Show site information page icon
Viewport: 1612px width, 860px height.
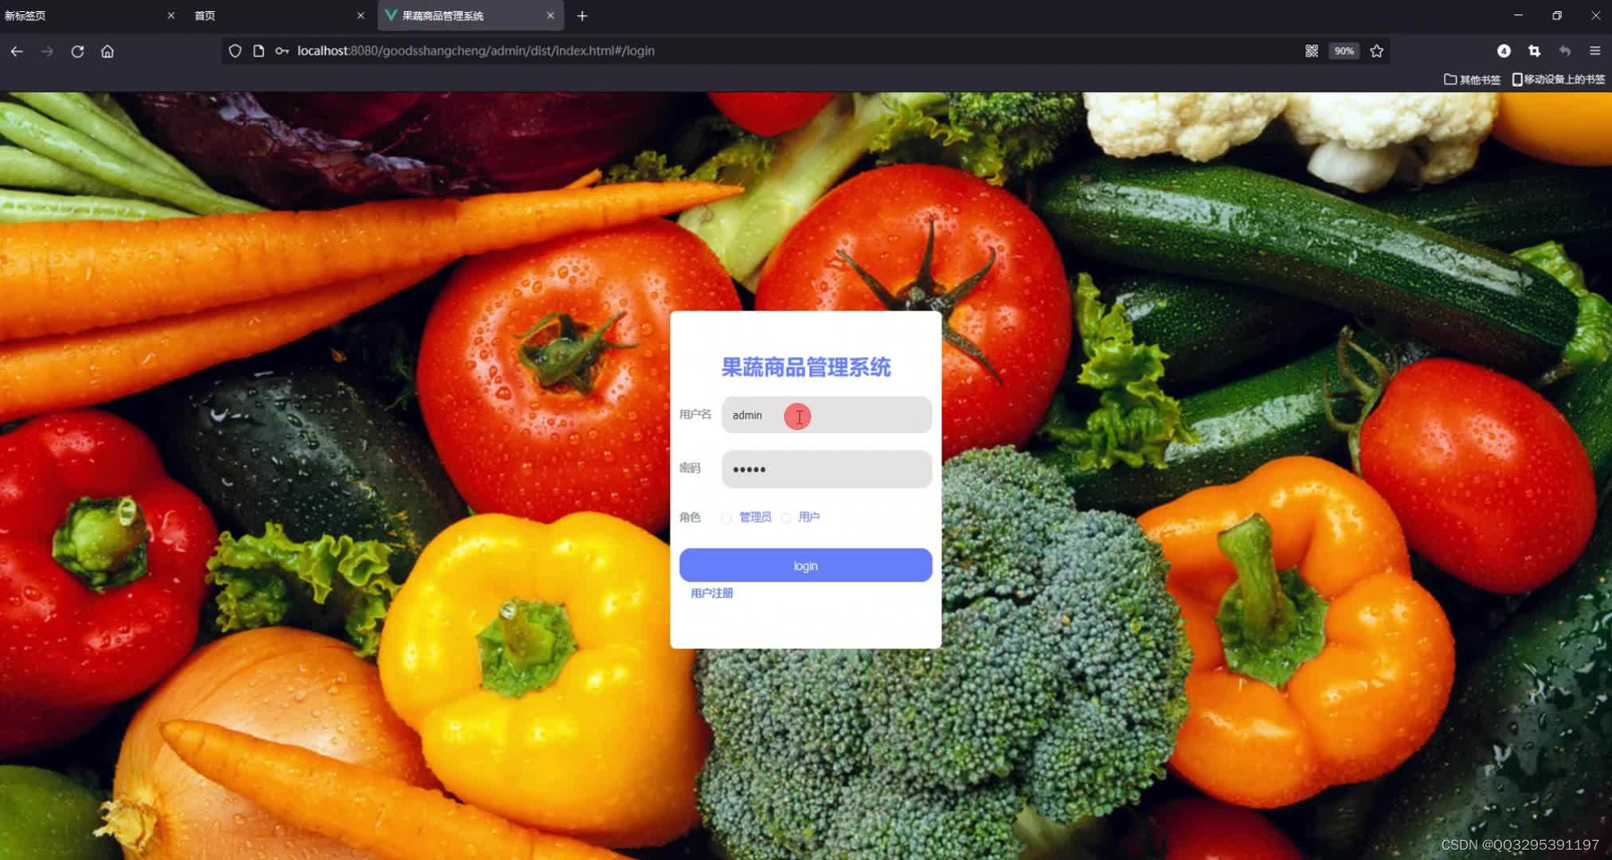point(258,51)
